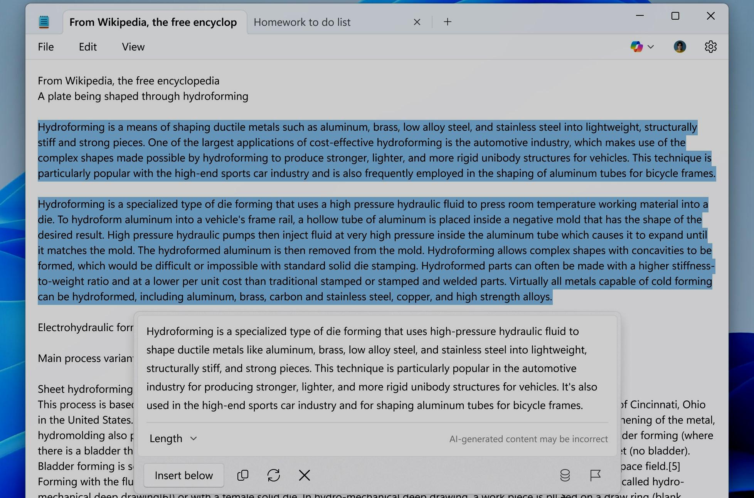Expand the Length dropdown

pyautogui.click(x=173, y=439)
